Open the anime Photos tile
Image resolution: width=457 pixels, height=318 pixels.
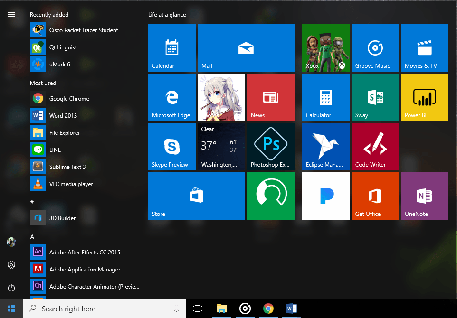pyautogui.click(x=221, y=97)
